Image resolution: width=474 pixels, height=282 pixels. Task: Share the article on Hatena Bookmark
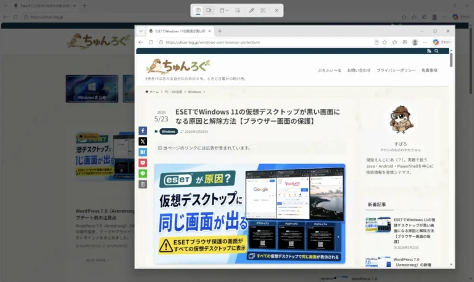143,152
